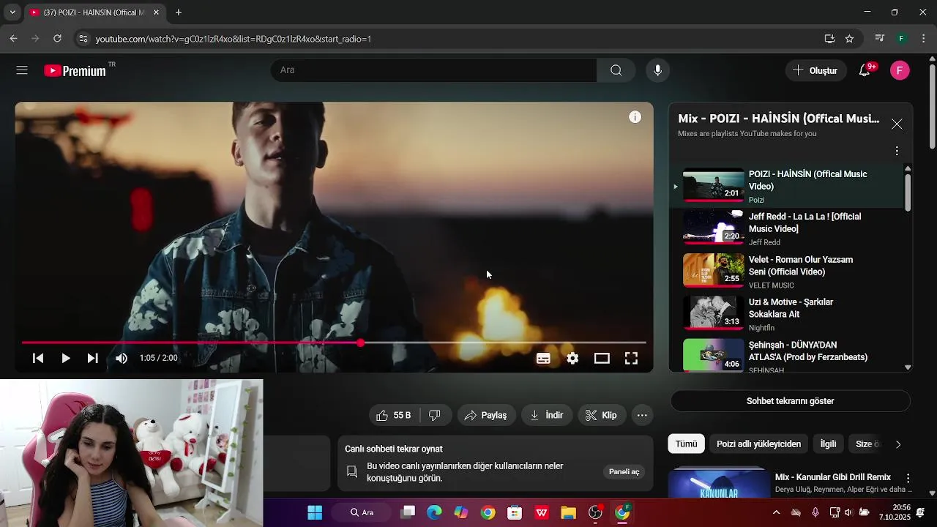Close the POIZI - HAİNSİN browser tab
This screenshot has width=937, height=527.
(x=155, y=12)
